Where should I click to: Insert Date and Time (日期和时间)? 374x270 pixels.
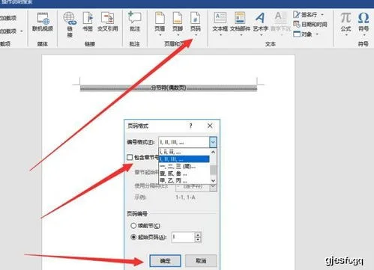click(310, 24)
